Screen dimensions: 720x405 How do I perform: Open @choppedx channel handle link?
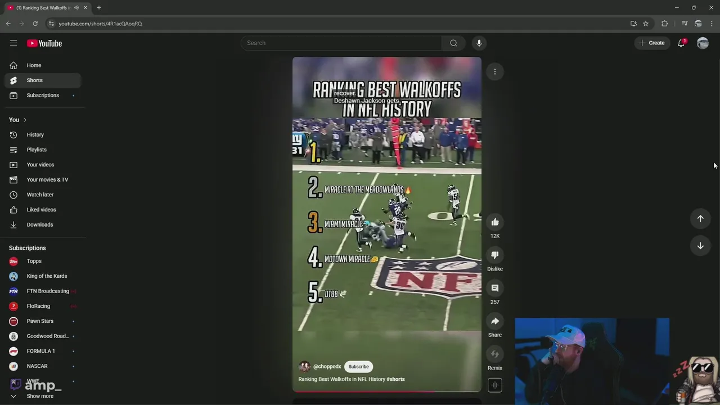[327, 367]
